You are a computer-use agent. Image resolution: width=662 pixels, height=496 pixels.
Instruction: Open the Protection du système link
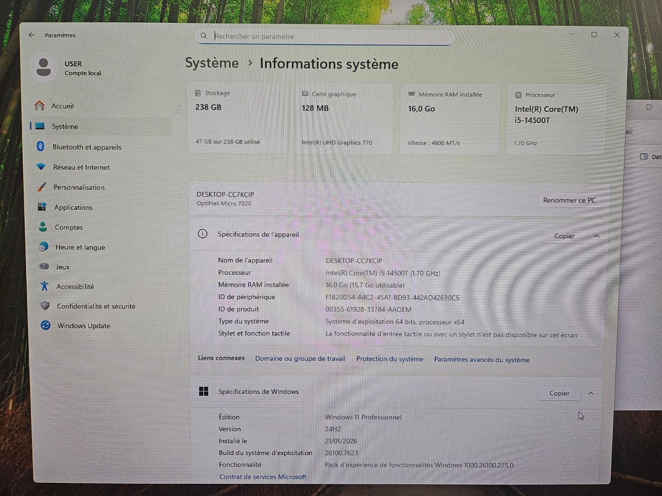(x=390, y=359)
